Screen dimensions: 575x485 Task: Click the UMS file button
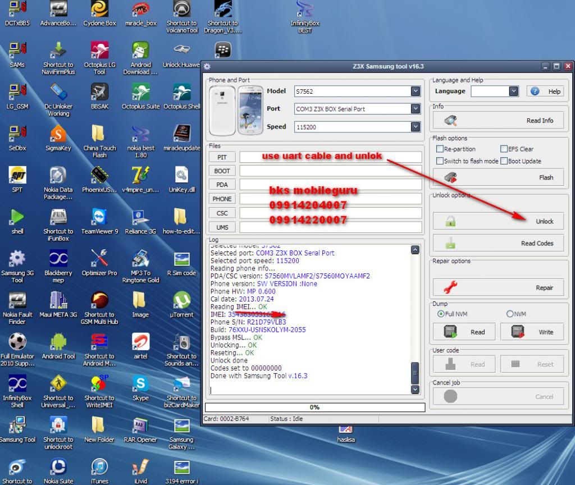[222, 227]
